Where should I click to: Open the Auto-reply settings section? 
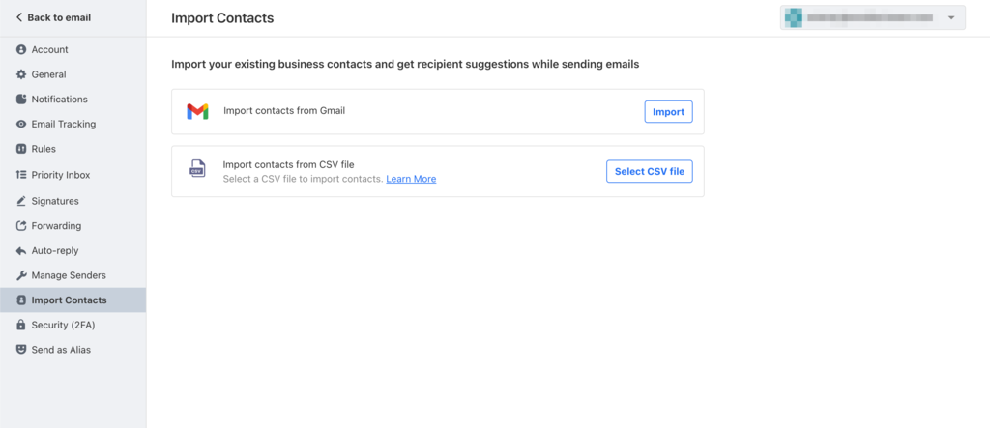[54, 250]
